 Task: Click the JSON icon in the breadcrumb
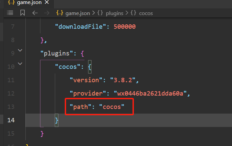point(60,13)
